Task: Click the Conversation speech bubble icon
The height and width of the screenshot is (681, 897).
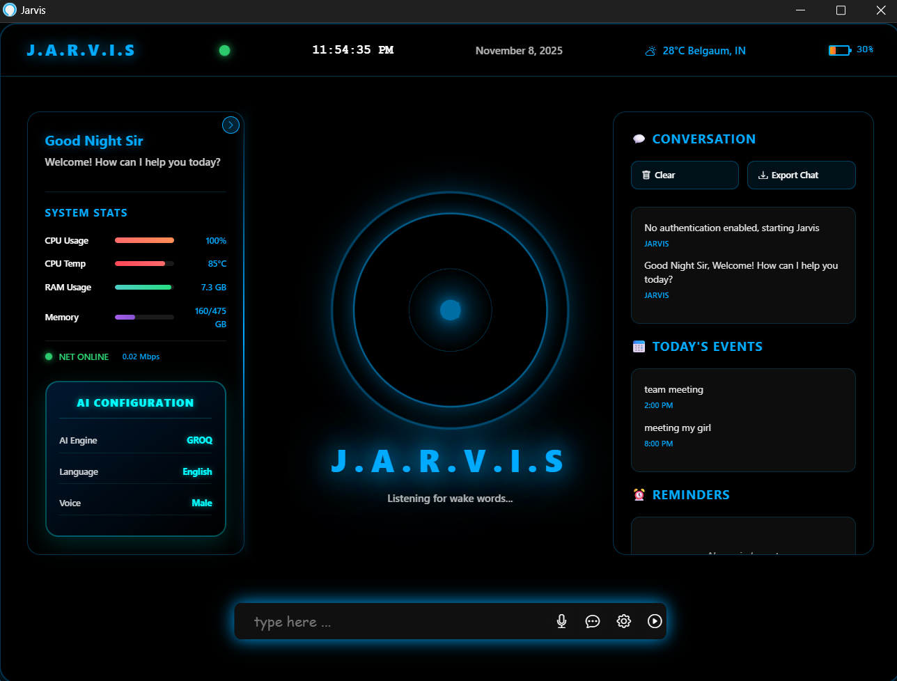Action: pyautogui.click(x=638, y=138)
